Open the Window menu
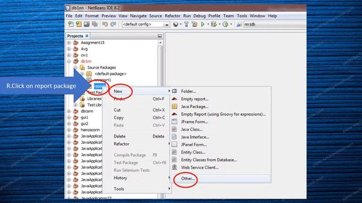The image size is (362, 203). point(257,16)
